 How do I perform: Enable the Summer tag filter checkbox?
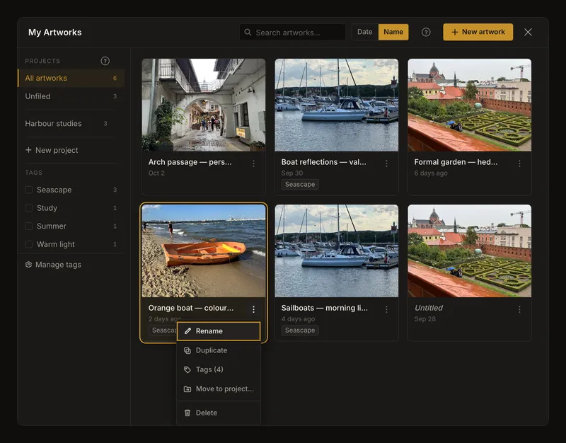tap(29, 226)
